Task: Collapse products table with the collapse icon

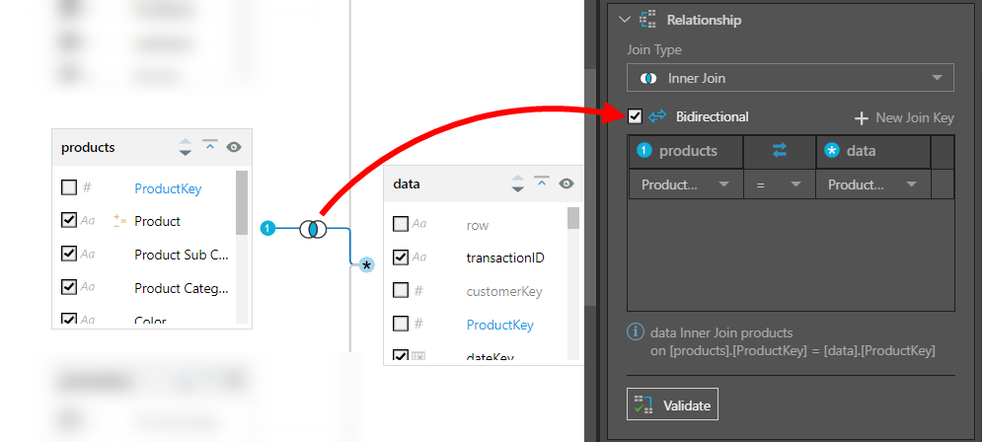Action: [x=209, y=146]
